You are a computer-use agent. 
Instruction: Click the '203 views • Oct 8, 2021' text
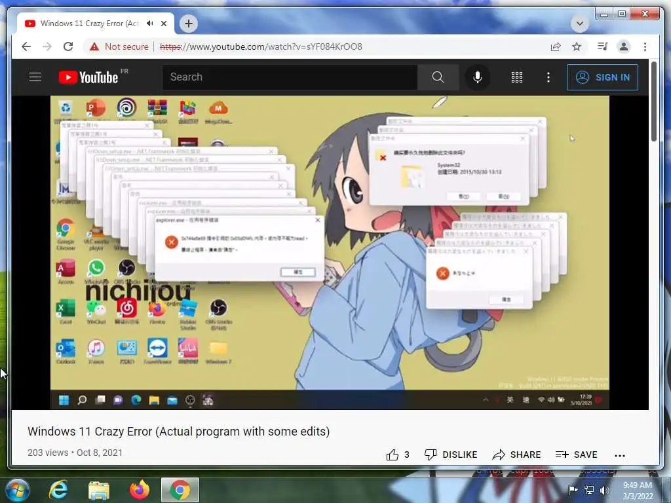pyautogui.click(x=75, y=453)
